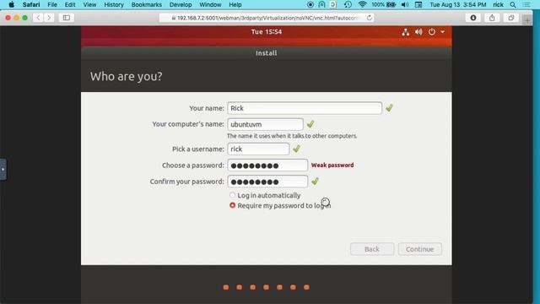540x304 pixels.
Task: Click the screen recording menu bar icon
Action: 310,4
